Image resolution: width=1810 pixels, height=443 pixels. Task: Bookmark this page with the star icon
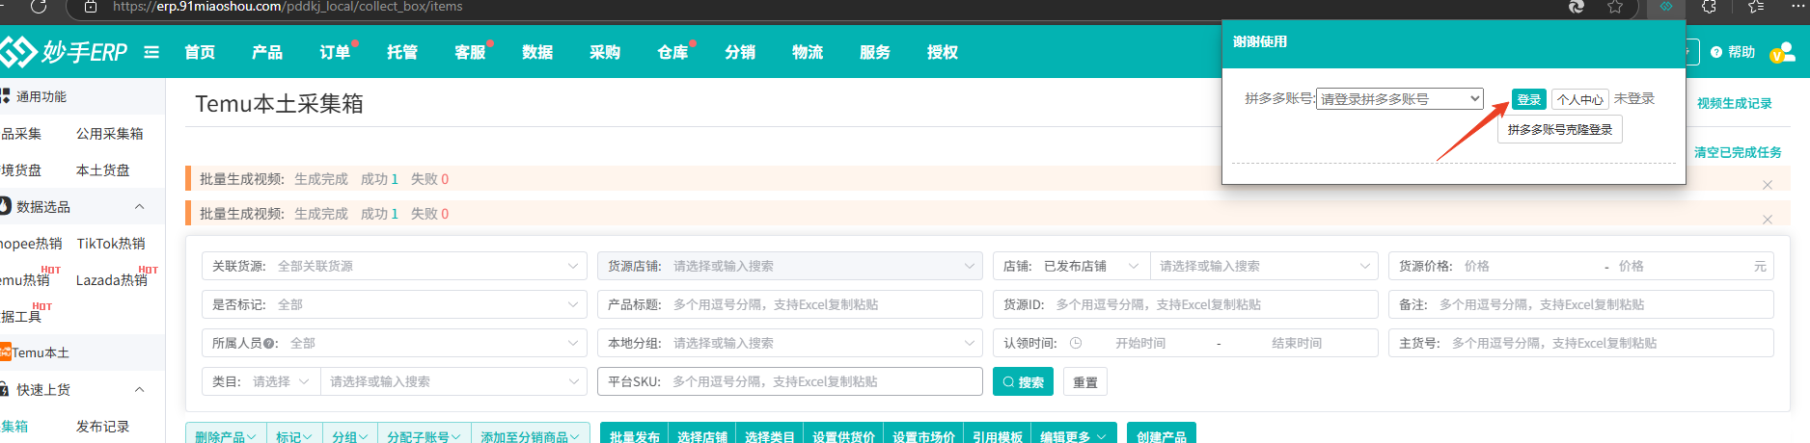(1615, 7)
